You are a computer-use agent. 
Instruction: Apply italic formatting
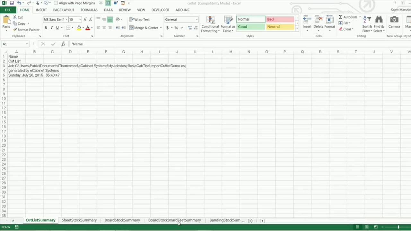pos(51,28)
